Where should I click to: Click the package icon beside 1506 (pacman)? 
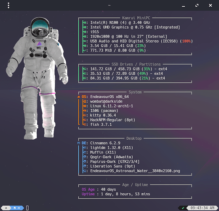85,111
